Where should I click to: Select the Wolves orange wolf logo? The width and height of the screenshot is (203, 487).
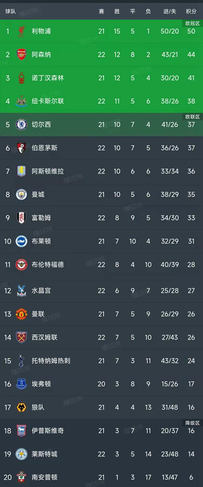(21, 407)
